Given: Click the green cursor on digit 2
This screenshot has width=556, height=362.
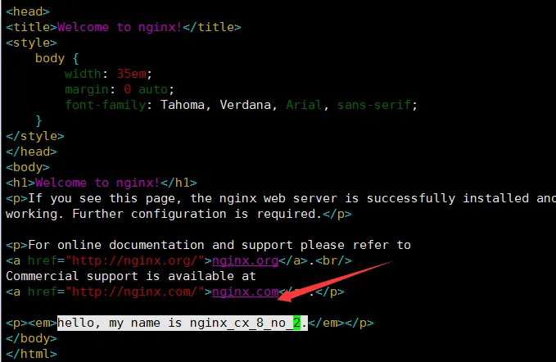Looking at the screenshot, I should [x=296, y=323].
